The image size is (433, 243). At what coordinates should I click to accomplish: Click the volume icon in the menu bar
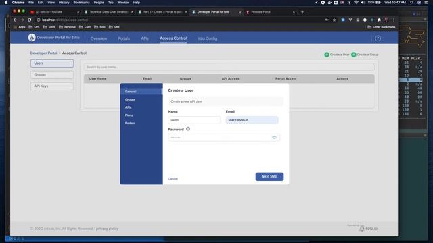coord(363,3)
